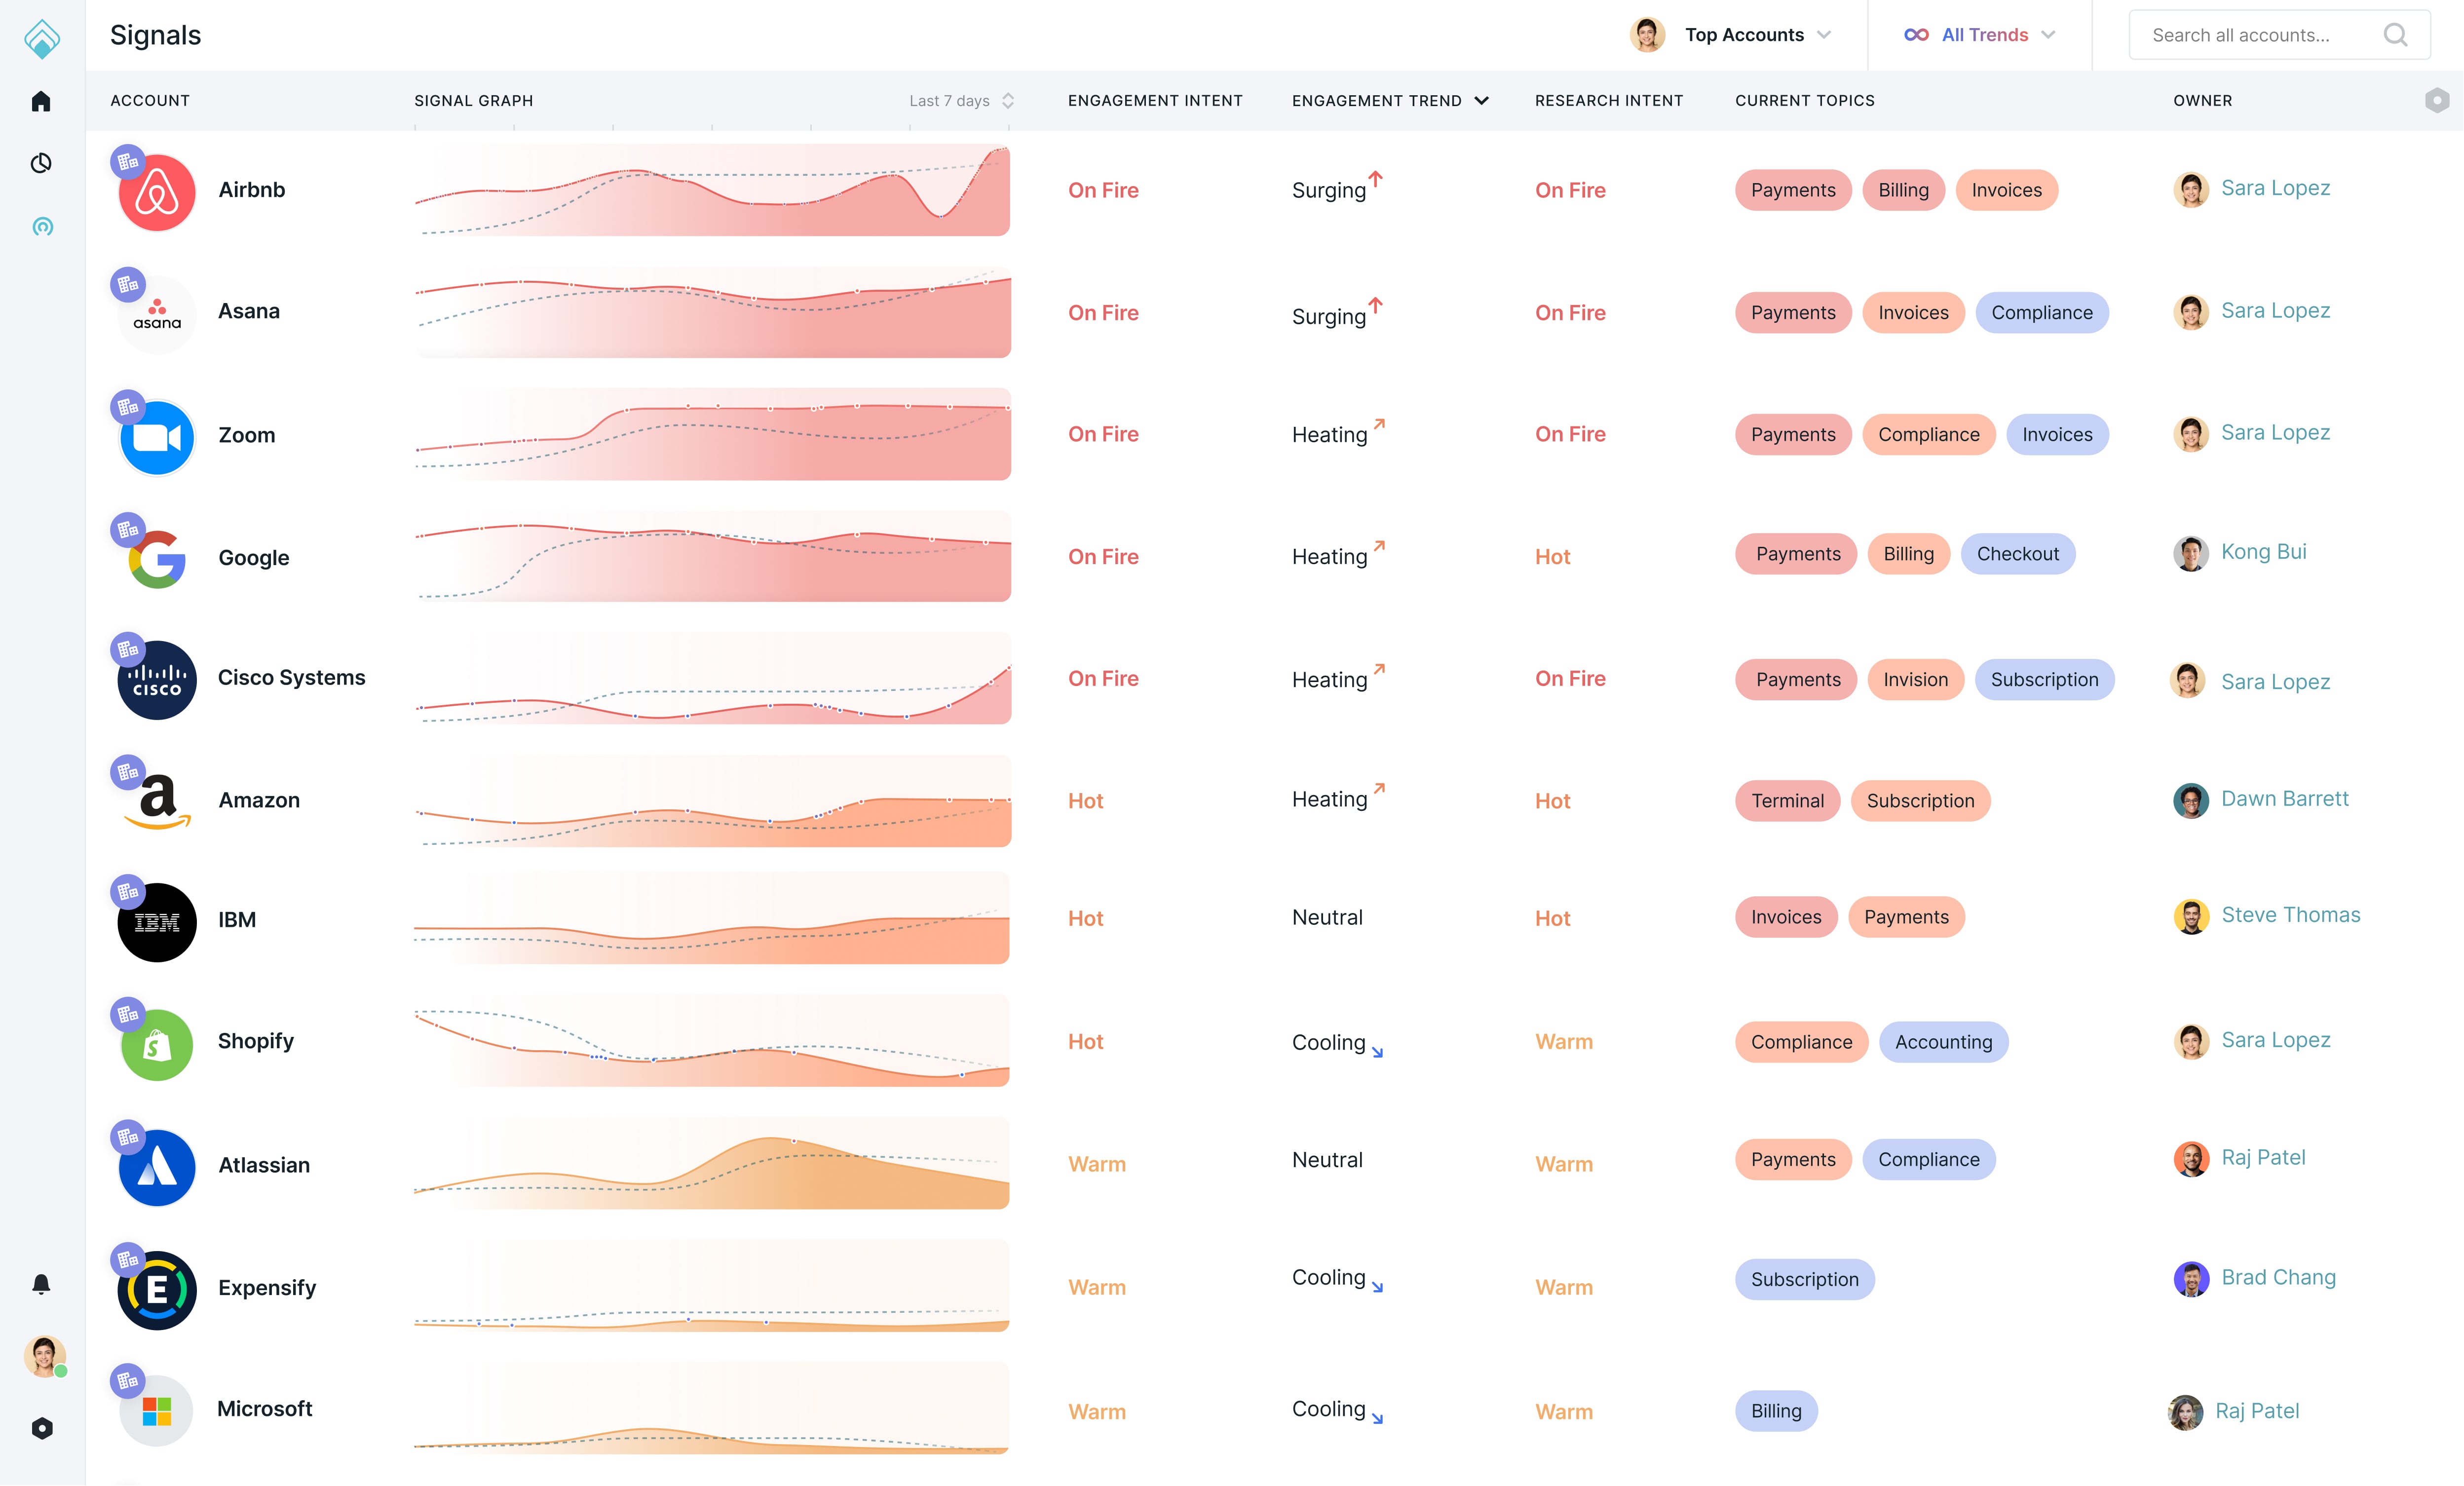Viewport: 2464px width, 1486px height.
Task: Open the Expensify account name
Action: click(x=267, y=1288)
